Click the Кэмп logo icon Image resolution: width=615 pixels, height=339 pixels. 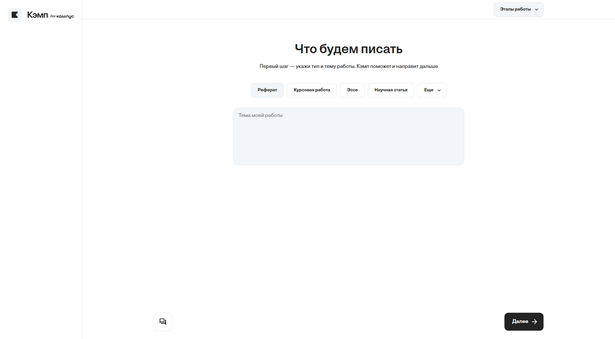[15, 15]
